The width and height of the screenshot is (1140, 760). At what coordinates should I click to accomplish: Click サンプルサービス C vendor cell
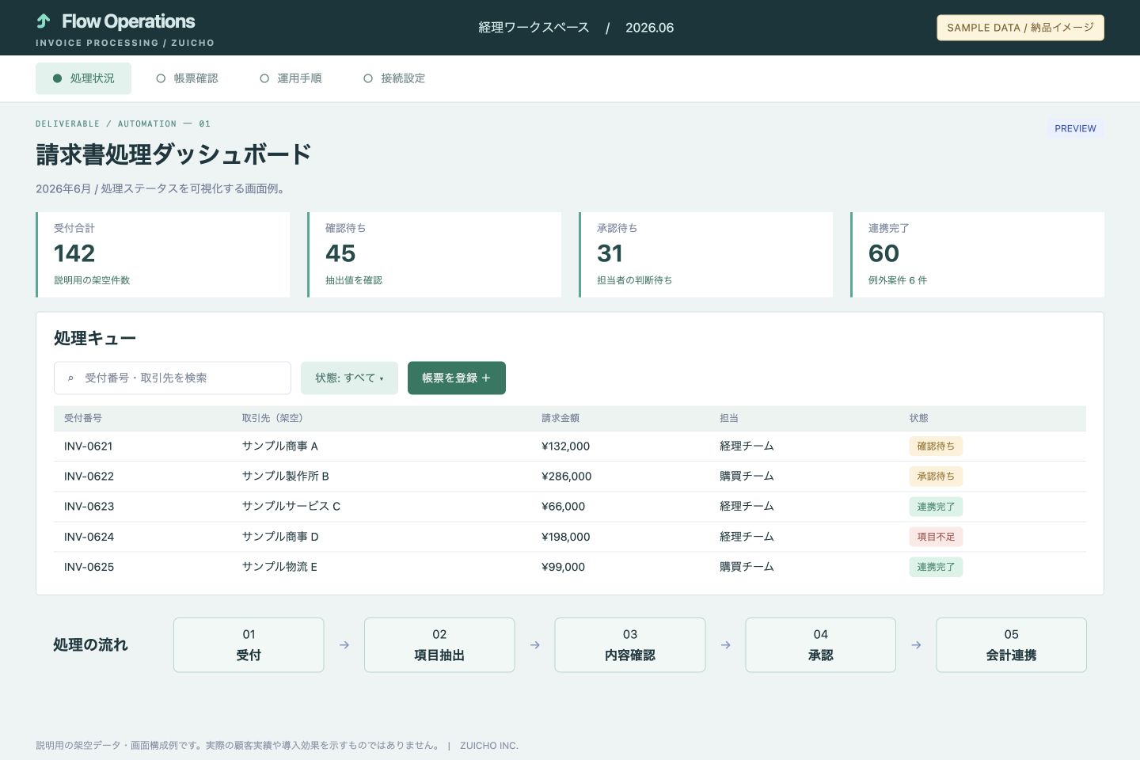(x=291, y=507)
